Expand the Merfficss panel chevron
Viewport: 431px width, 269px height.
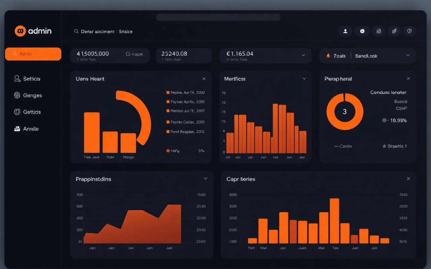click(304, 79)
